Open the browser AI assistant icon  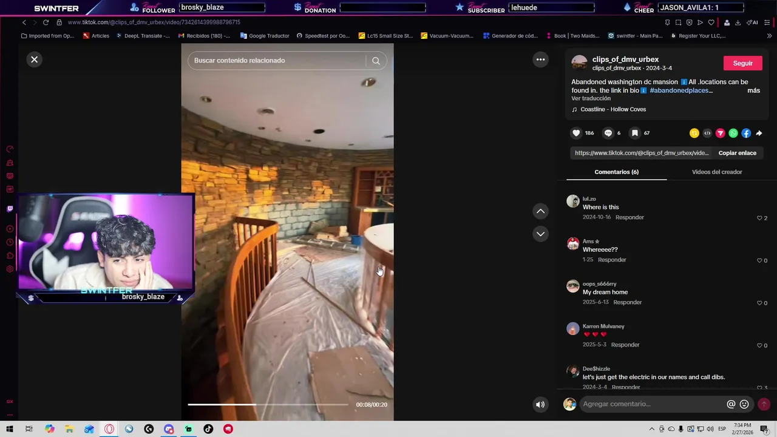click(x=752, y=22)
